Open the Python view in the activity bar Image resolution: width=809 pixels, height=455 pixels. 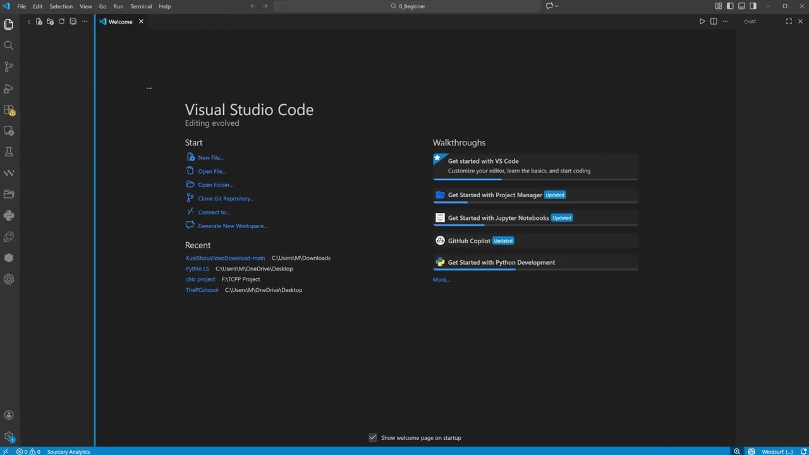[x=9, y=215]
